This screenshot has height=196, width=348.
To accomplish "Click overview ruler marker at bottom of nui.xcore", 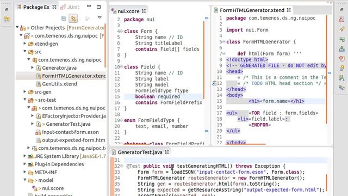I will 207,131.
